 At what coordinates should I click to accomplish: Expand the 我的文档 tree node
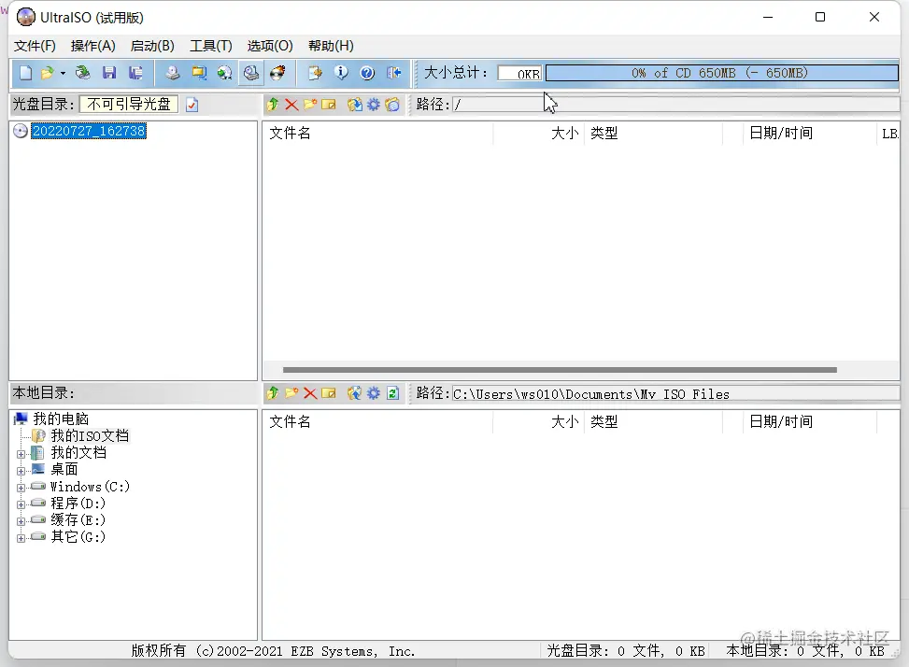(21, 454)
